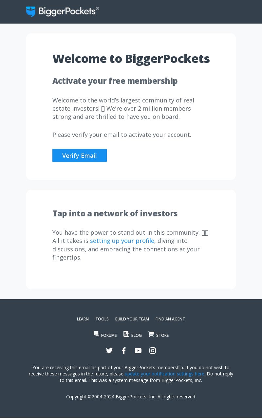The image size is (262, 418).
Task: Open the YouTube social icon
Action: [x=138, y=351]
